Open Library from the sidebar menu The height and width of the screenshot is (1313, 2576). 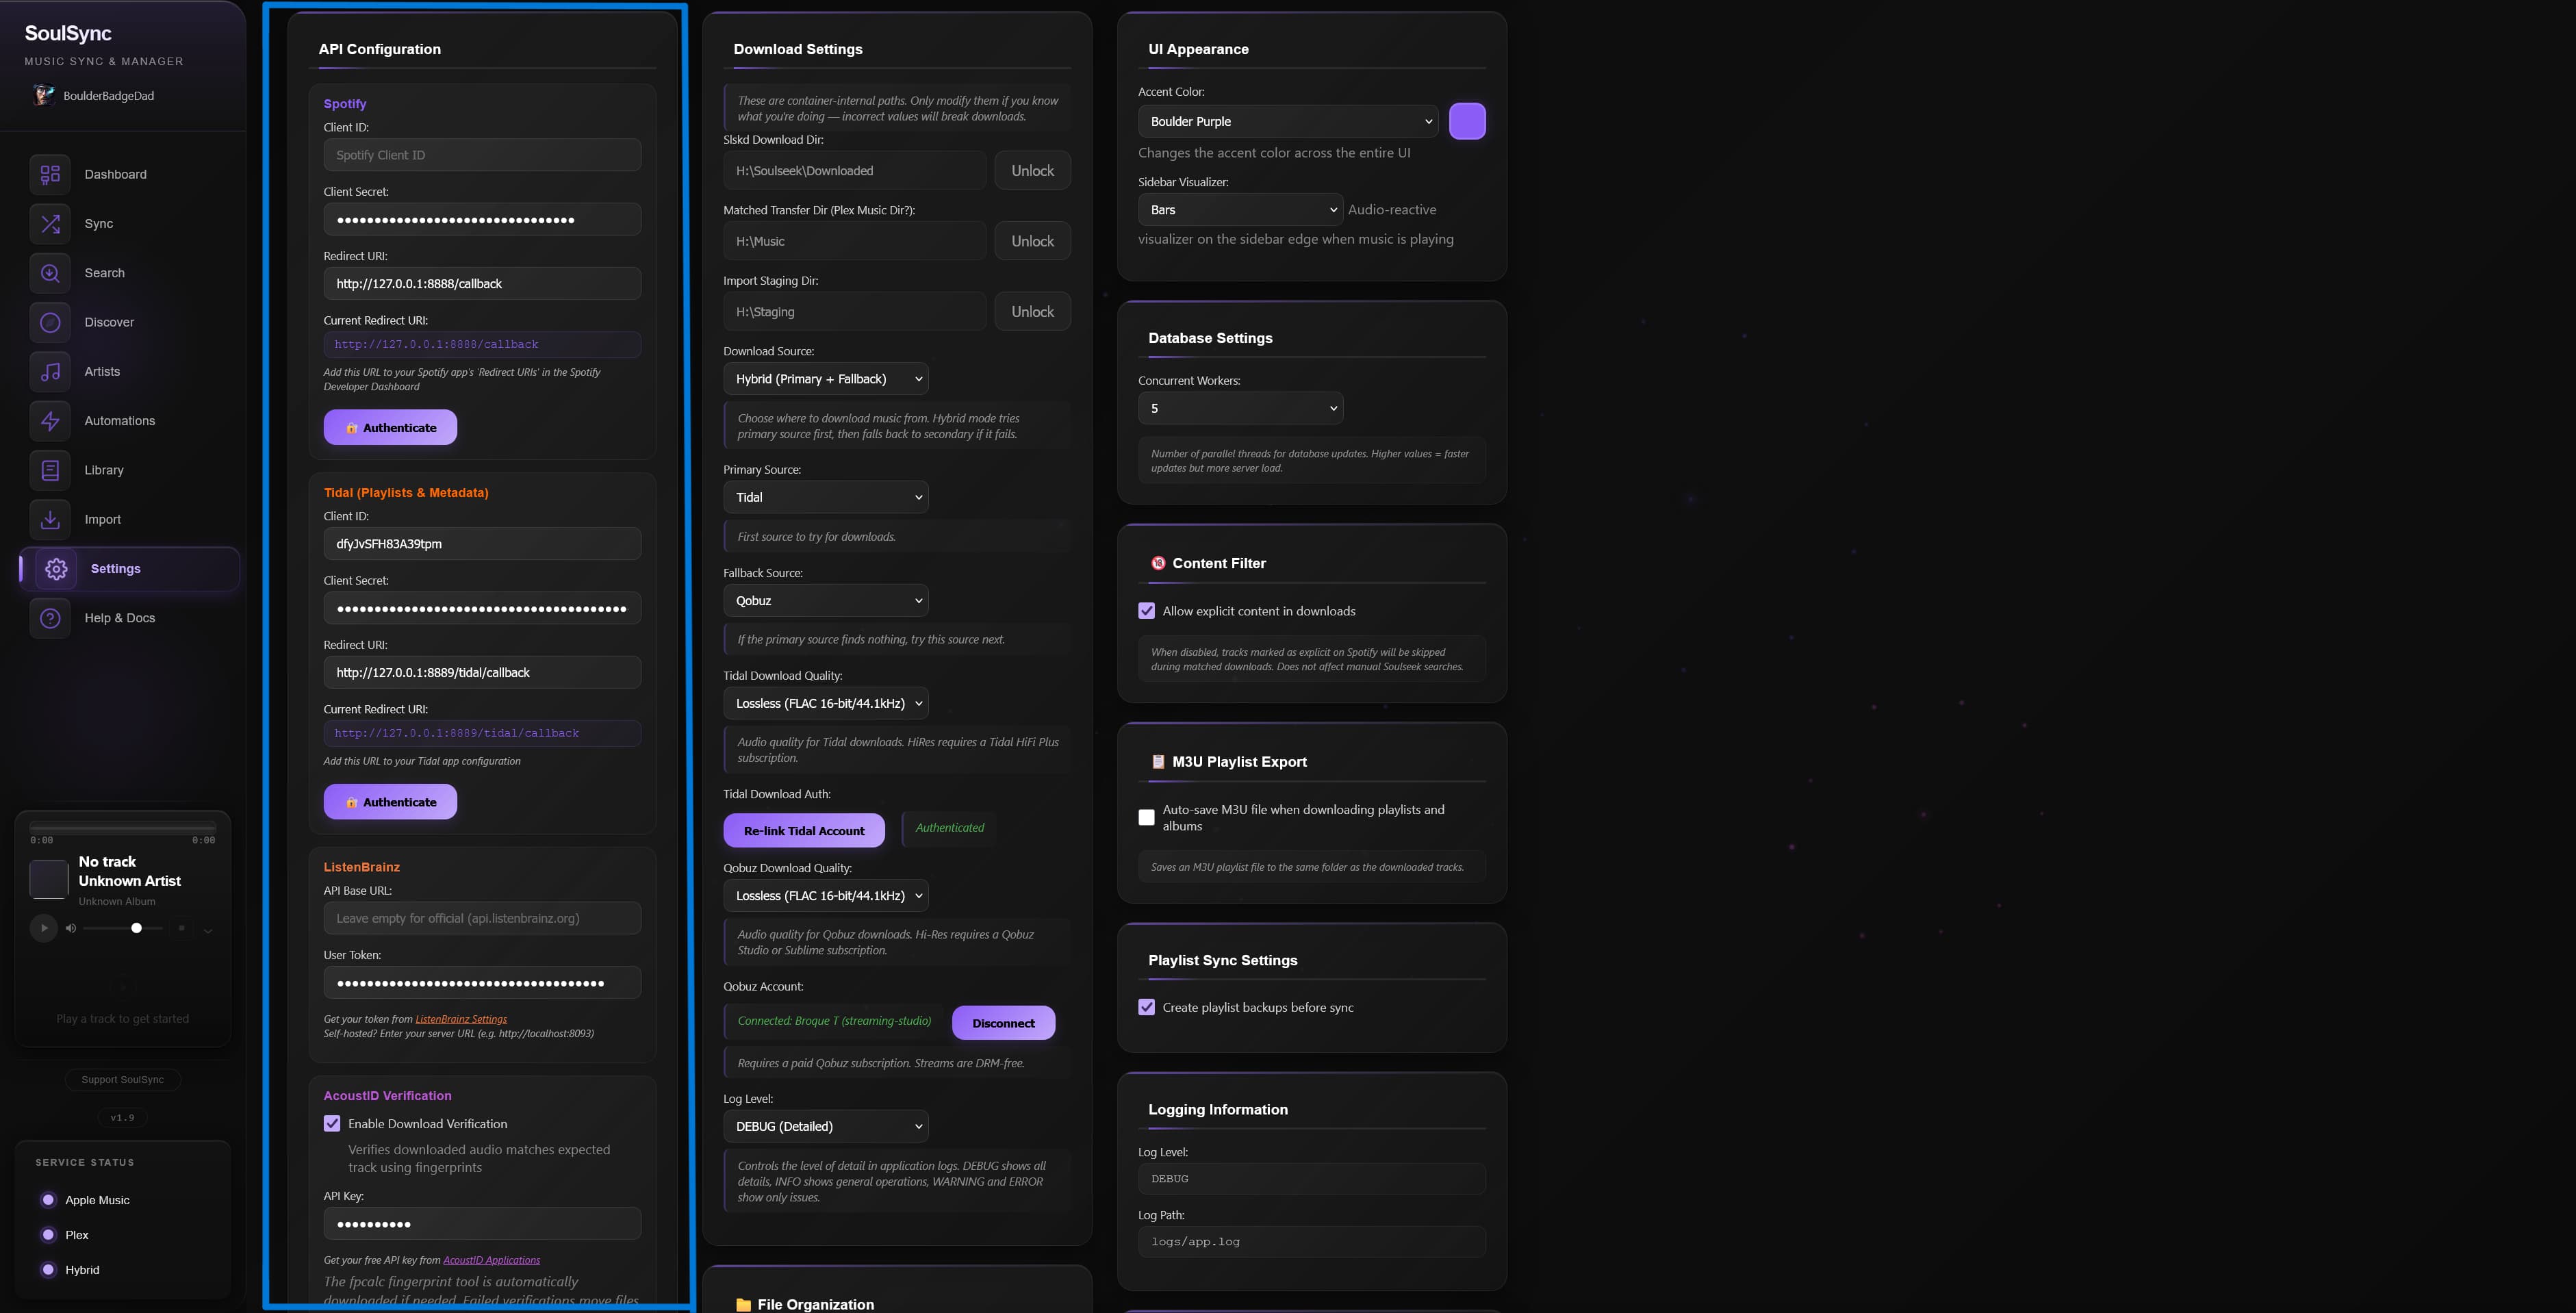pos(104,470)
